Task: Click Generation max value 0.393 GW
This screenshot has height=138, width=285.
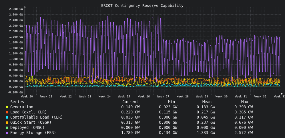Action: (244, 107)
